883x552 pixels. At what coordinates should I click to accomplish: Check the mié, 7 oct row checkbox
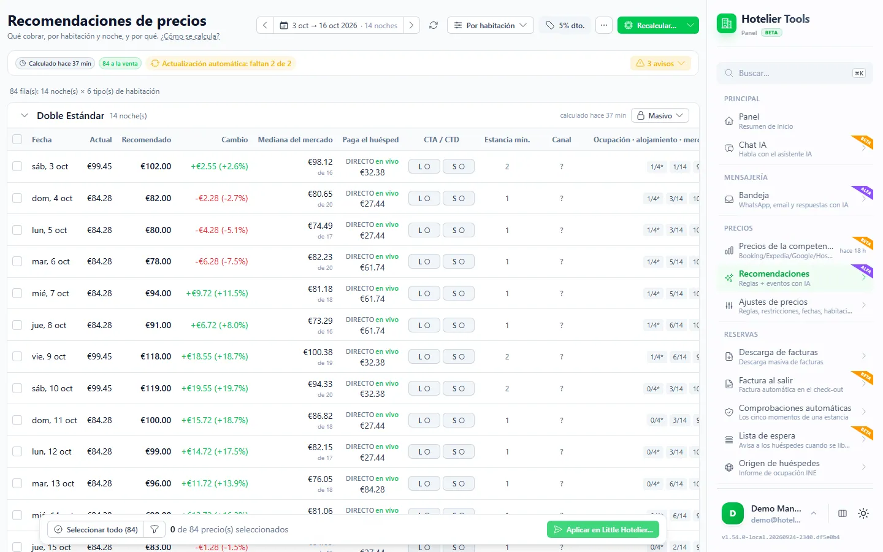[x=17, y=293]
